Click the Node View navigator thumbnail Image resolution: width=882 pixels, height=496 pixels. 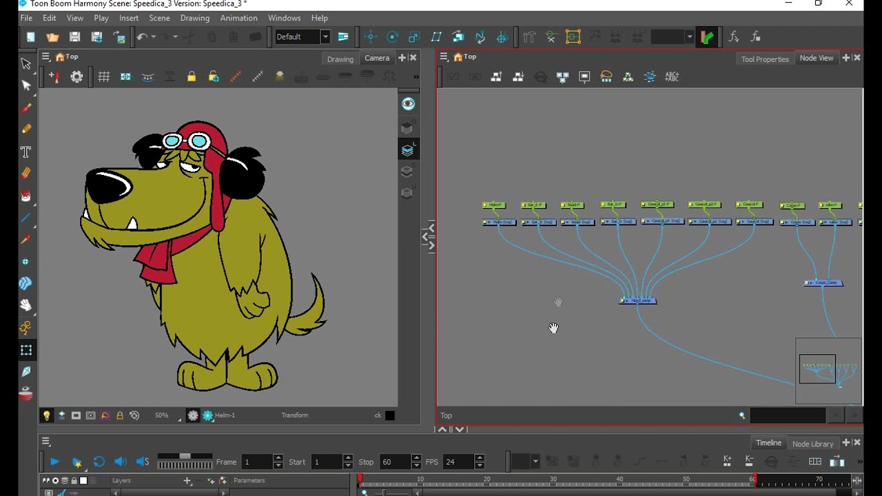[x=828, y=370]
